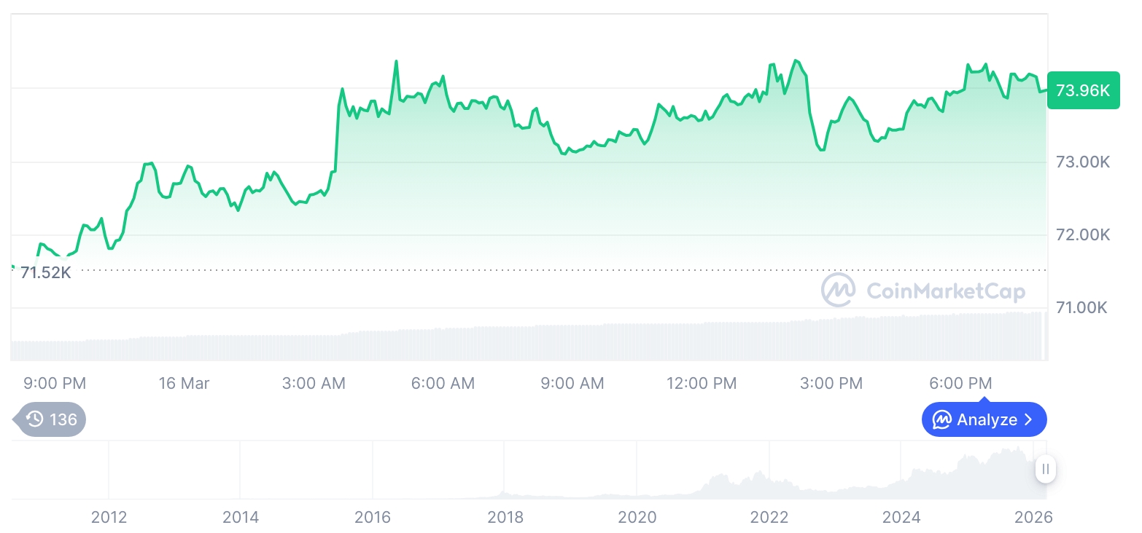
Task: Select the 16 Mar axis label
Action: pos(184,383)
